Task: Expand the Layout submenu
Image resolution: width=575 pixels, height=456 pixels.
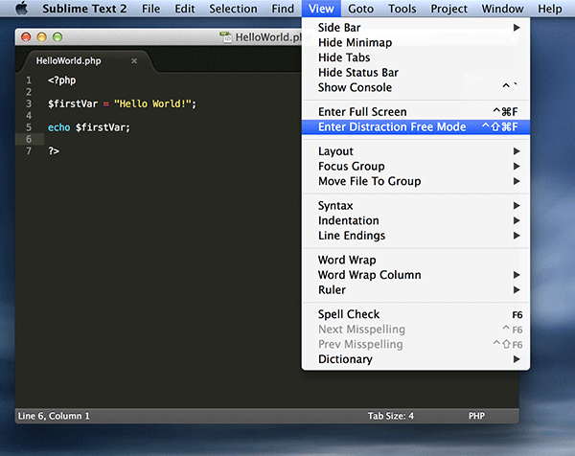Action: 335,151
